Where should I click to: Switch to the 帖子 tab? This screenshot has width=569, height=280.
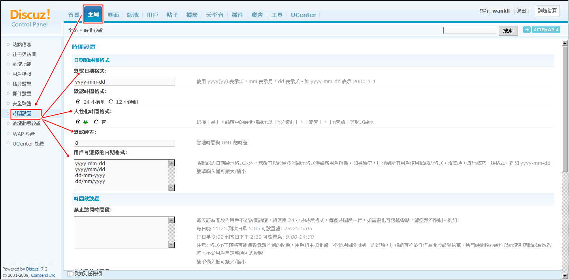pos(172,15)
